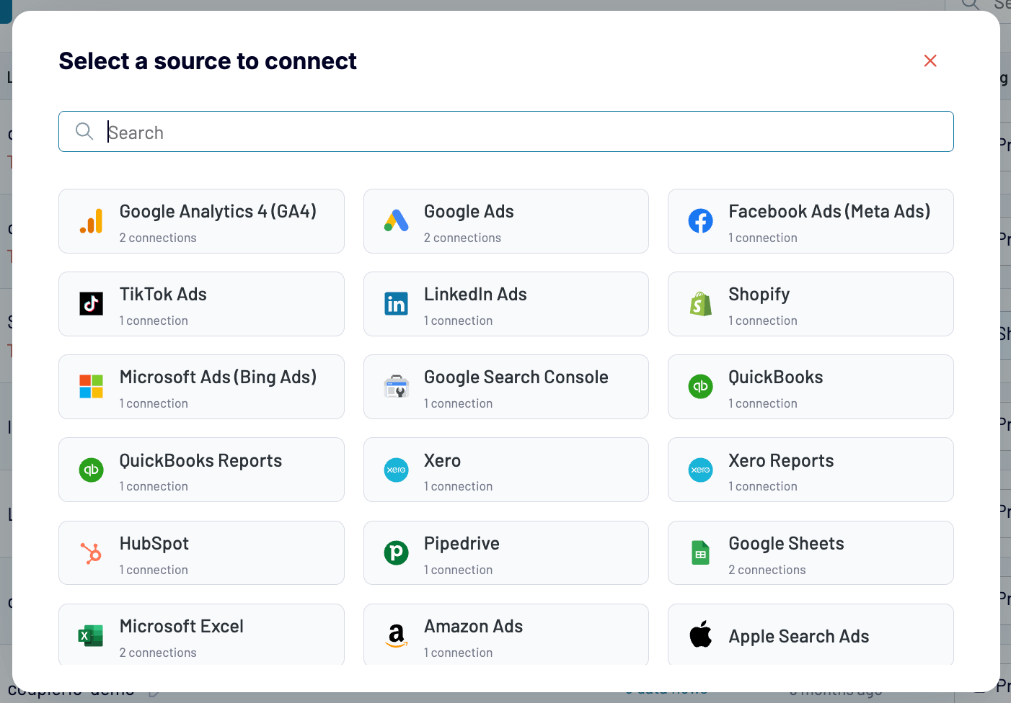Focus the Search input field
1011x703 pixels.
click(505, 132)
